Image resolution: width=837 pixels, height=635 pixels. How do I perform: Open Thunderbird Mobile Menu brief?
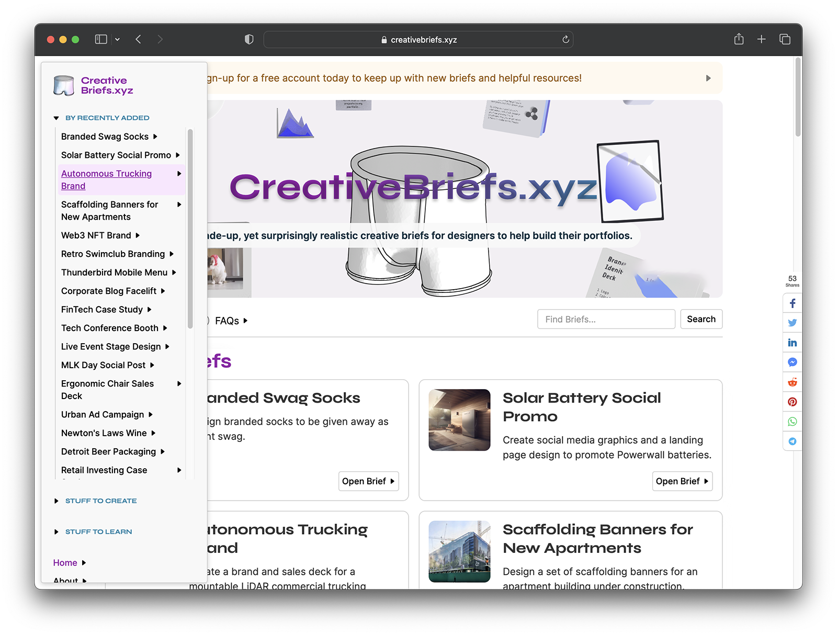[x=118, y=273]
